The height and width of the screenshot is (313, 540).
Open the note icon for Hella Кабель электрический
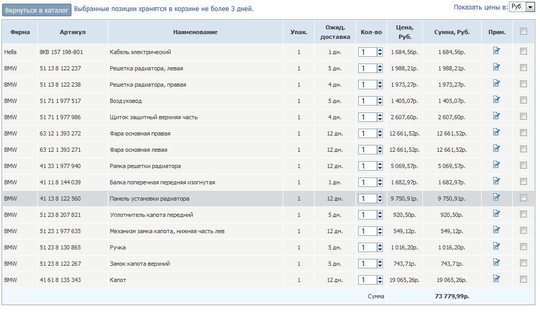point(496,51)
